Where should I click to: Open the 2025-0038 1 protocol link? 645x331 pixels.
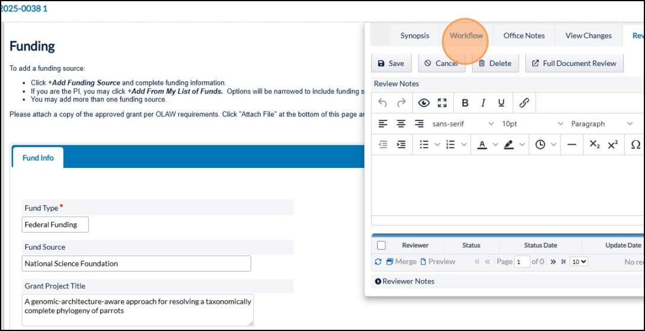(24, 8)
